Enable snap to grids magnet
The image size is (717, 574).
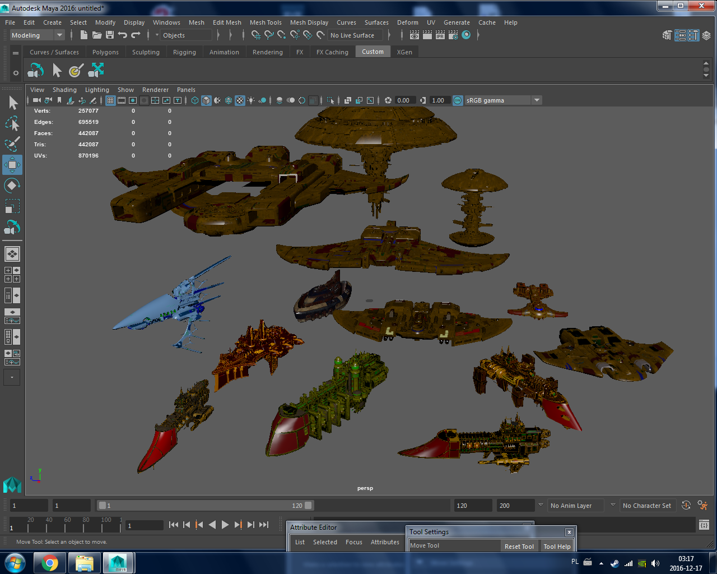[x=257, y=35]
